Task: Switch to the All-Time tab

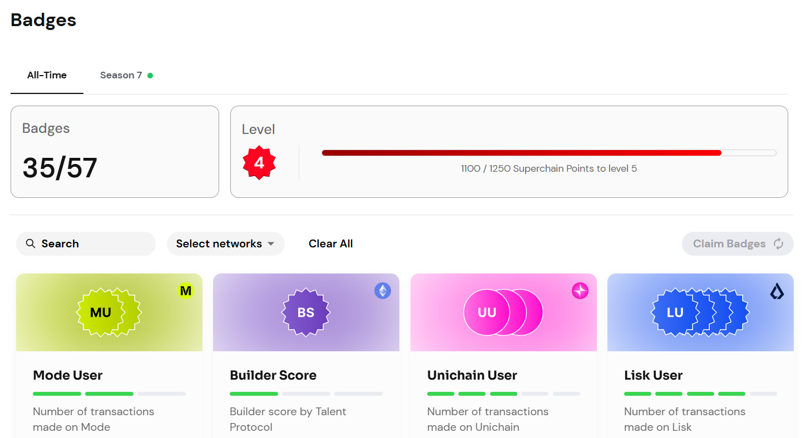Action: [47, 75]
